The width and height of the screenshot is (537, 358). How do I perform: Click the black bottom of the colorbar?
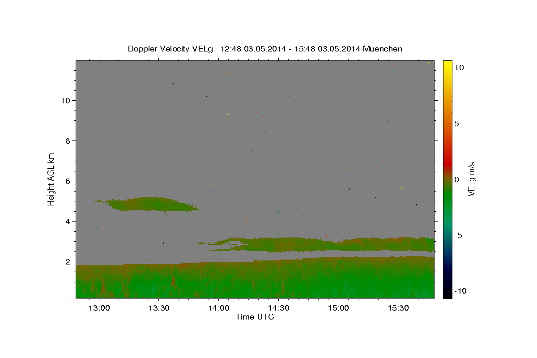pyautogui.click(x=447, y=293)
